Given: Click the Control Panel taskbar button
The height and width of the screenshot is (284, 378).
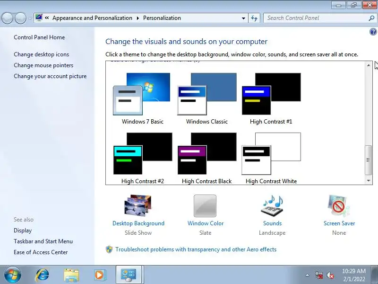Looking at the screenshot, I should pyautogui.click(x=129, y=275).
